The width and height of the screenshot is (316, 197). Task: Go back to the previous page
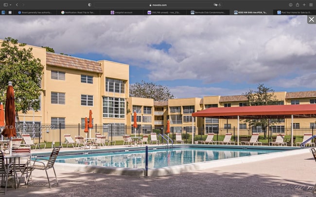point(17,5)
